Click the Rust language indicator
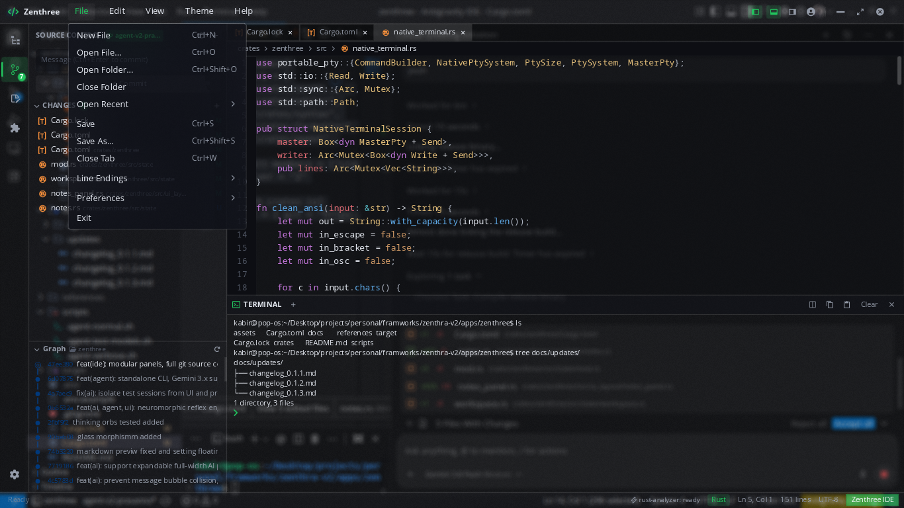 point(718,500)
